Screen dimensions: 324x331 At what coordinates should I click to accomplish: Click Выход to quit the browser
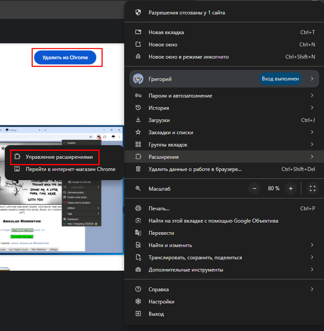[224, 314]
